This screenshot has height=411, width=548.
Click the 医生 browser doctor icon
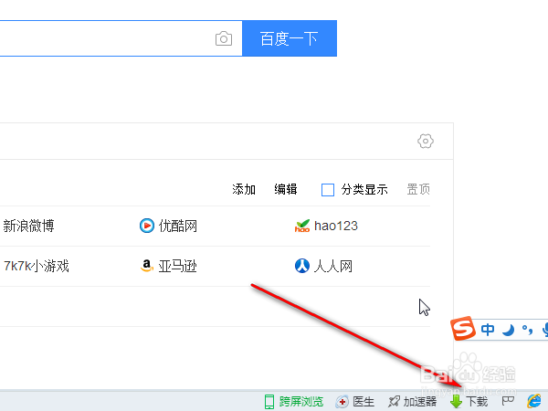(342, 402)
